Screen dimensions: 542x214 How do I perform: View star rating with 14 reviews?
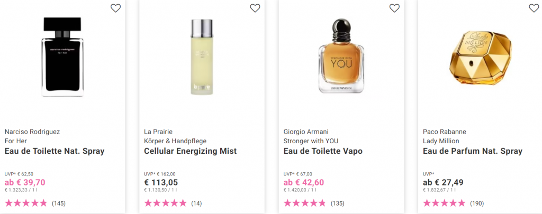pyautogui.click(x=165, y=203)
